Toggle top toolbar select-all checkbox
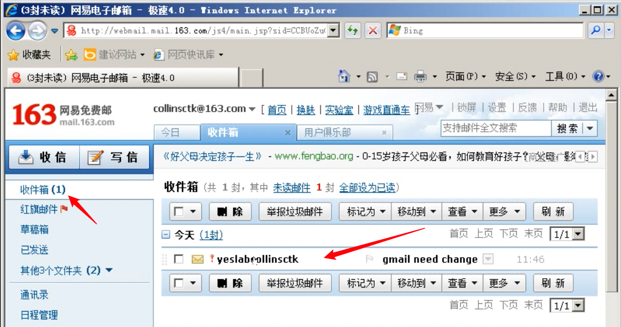621x327 pixels. pyautogui.click(x=179, y=211)
